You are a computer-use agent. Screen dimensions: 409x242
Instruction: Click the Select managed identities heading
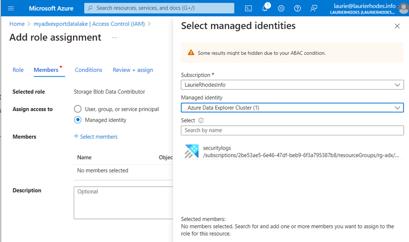point(238,26)
